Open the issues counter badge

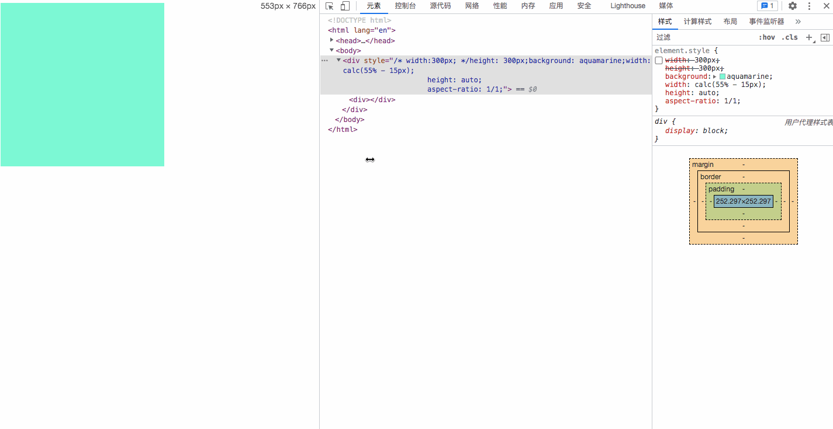pyautogui.click(x=768, y=6)
